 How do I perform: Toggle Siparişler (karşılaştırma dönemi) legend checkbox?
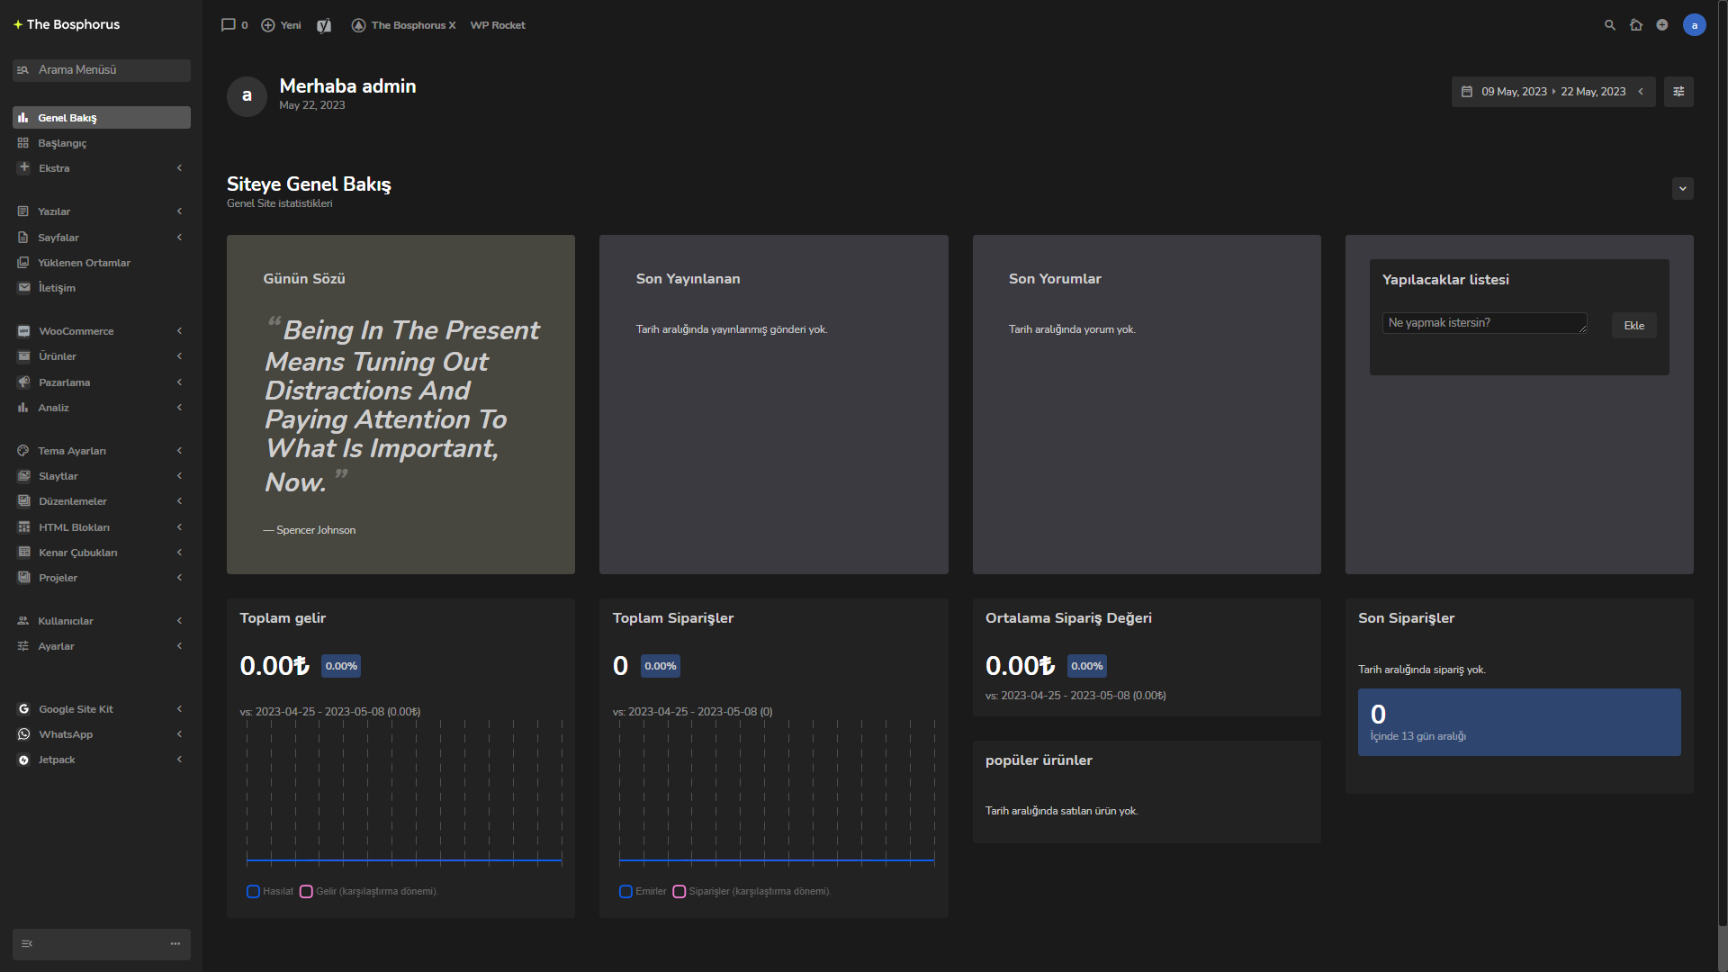coord(679,892)
